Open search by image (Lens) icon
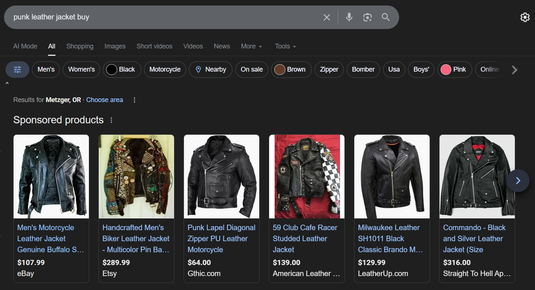 pos(367,17)
